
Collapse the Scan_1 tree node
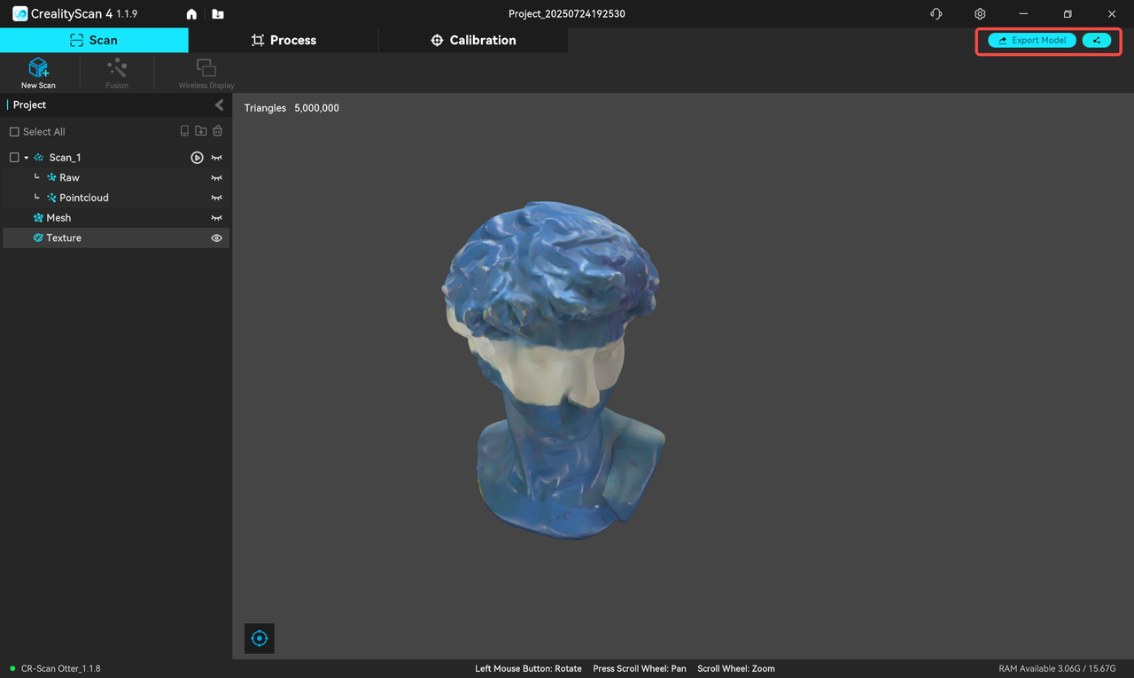point(27,158)
